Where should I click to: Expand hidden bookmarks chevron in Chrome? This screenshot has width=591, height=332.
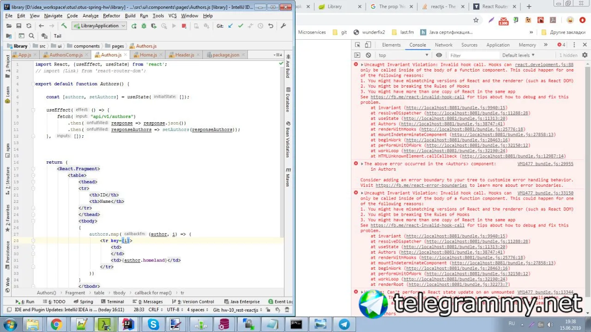531,32
